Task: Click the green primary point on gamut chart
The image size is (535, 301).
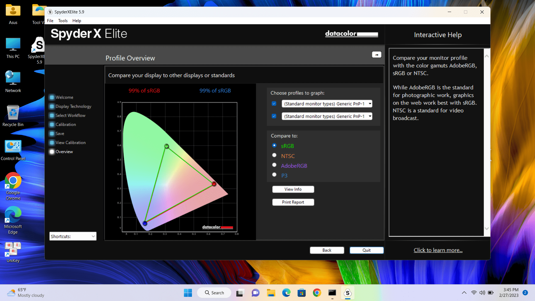Action: pyautogui.click(x=167, y=146)
